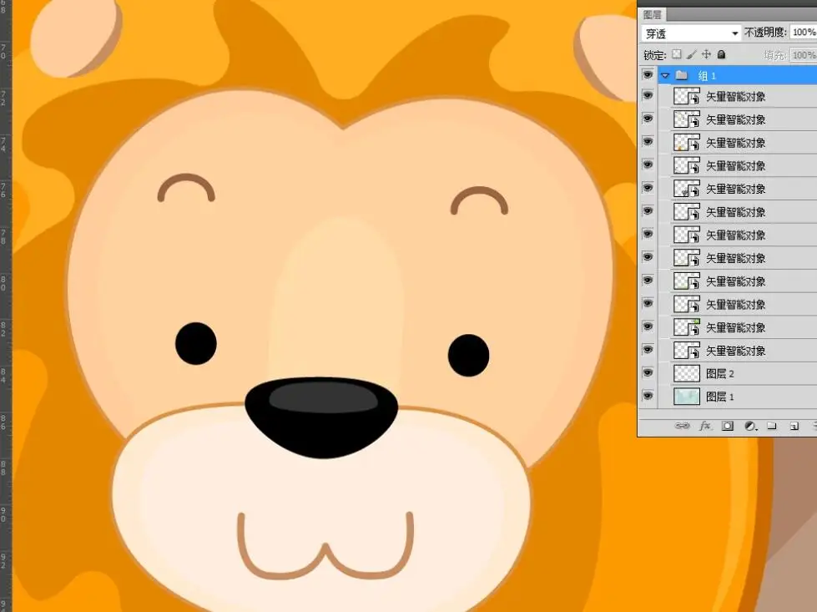Enable the lock position icon

pyautogui.click(x=706, y=54)
